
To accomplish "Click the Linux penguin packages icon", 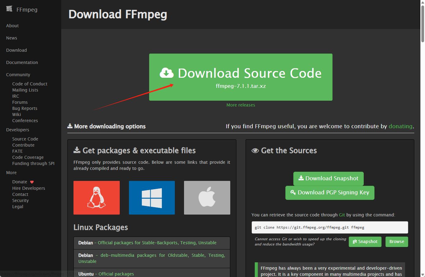I will point(96,197).
